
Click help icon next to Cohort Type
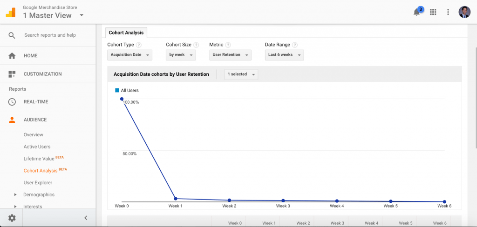(139, 45)
